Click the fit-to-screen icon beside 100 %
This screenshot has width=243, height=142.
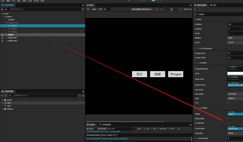click(x=191, y=9)
